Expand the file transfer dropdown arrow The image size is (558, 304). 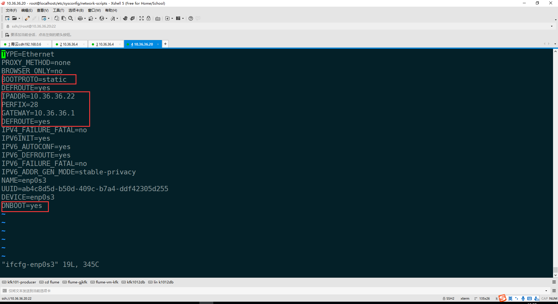[96, 18]
